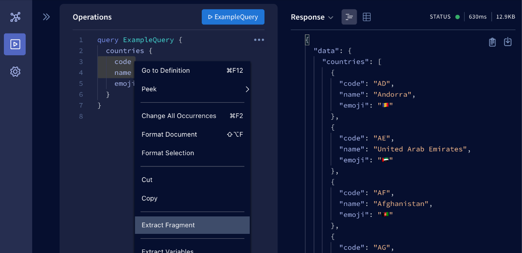The height and width of the screenshot is (253, 522).
Task: Open the settings gear in sidebar
Action: (x=15, y=71)
